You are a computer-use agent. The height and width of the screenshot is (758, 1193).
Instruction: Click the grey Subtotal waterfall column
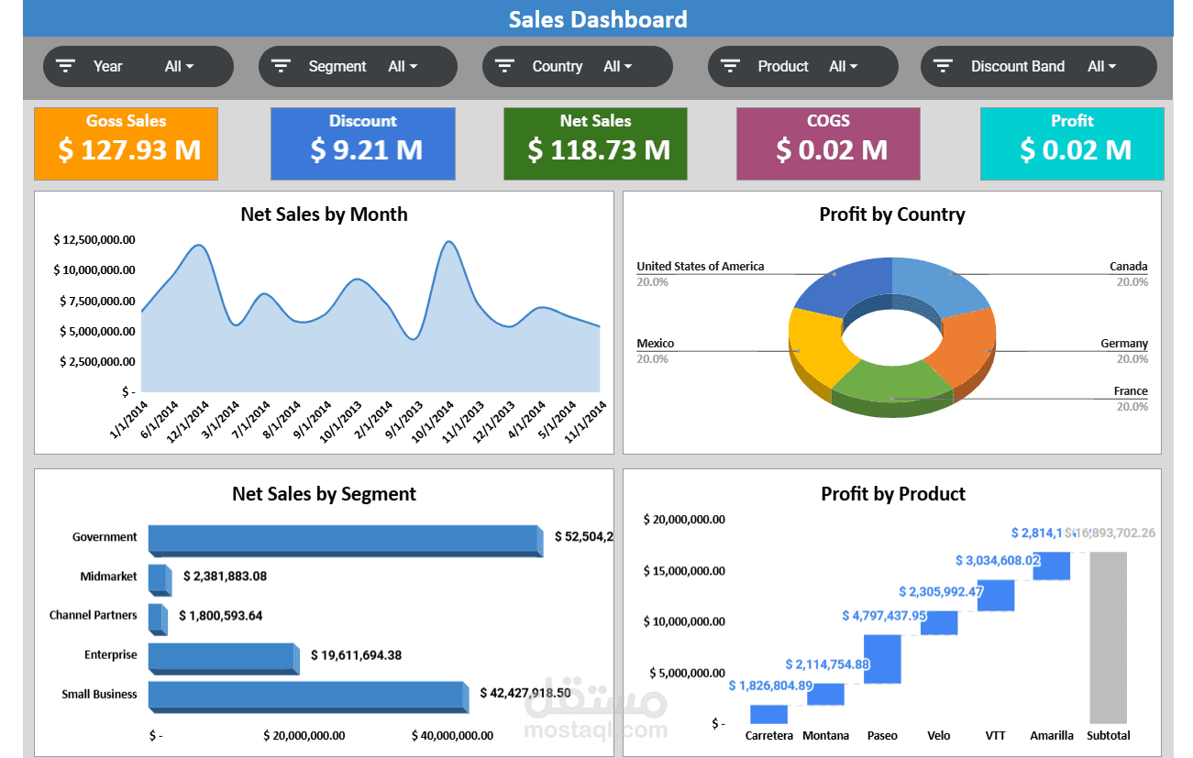(1108, 637)
